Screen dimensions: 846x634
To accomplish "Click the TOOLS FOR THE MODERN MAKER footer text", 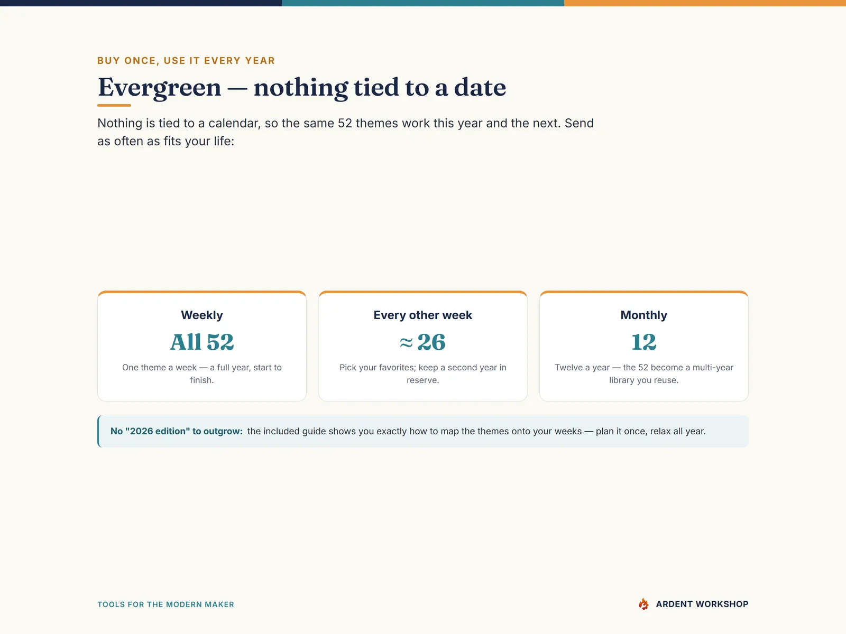I will (x=165, y=604).
